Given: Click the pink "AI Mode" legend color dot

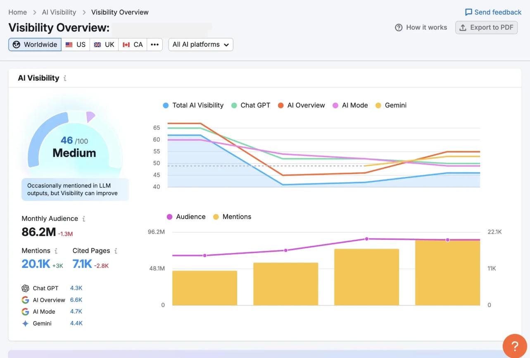Looking at the screenshot, I should (335, 105).
